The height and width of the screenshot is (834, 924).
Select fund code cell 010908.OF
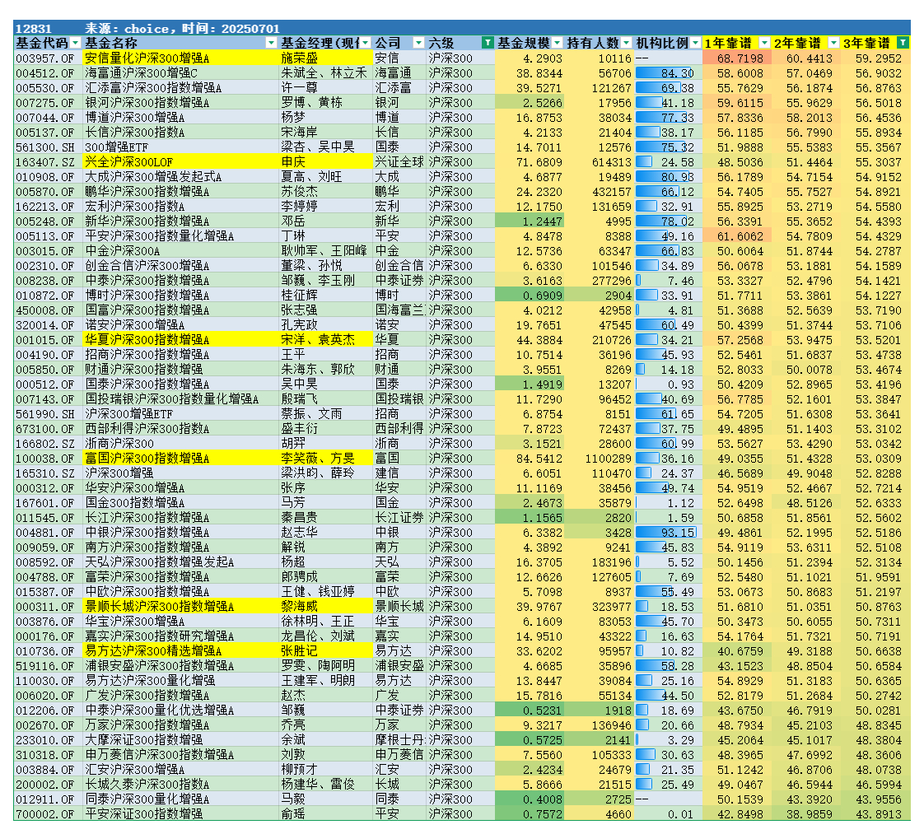click(x=48, y=177)
